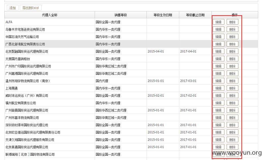Delete 北京真通国际货运代理有限公司 row
This screenshot has width=264, height=160.
click(232, 147)
